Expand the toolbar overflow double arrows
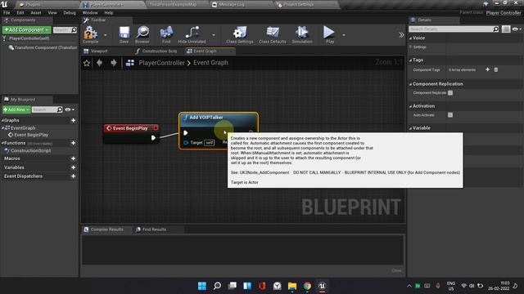The height and width of the screenshot is (294, 524). [401, 35]
